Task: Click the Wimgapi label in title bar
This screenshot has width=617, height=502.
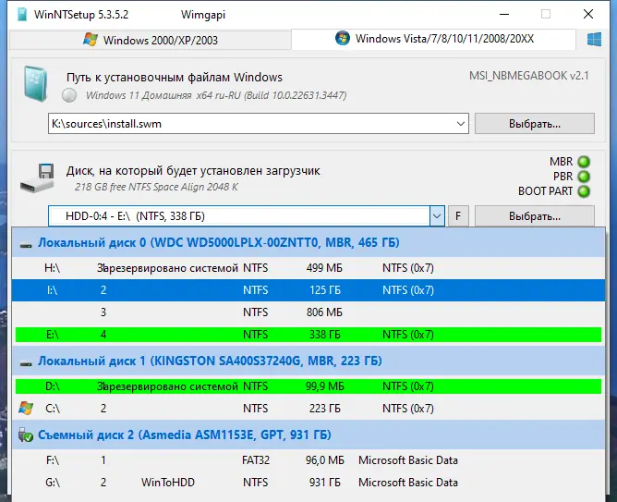Action: [x=203, y=15]
